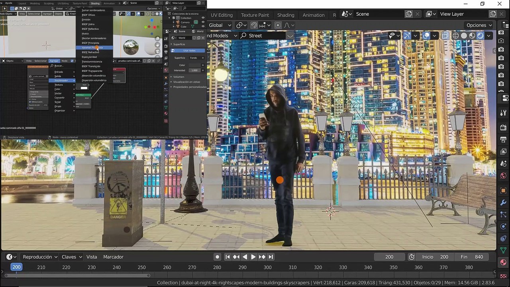Click the Inicio start frame field

435,257
